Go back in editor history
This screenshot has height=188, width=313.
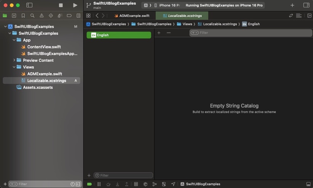97,16
